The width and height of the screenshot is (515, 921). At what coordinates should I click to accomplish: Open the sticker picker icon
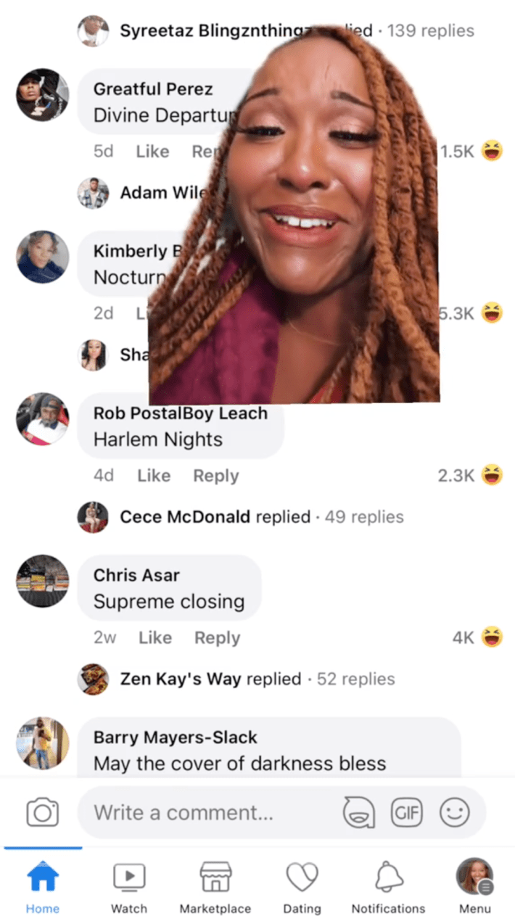358,812
